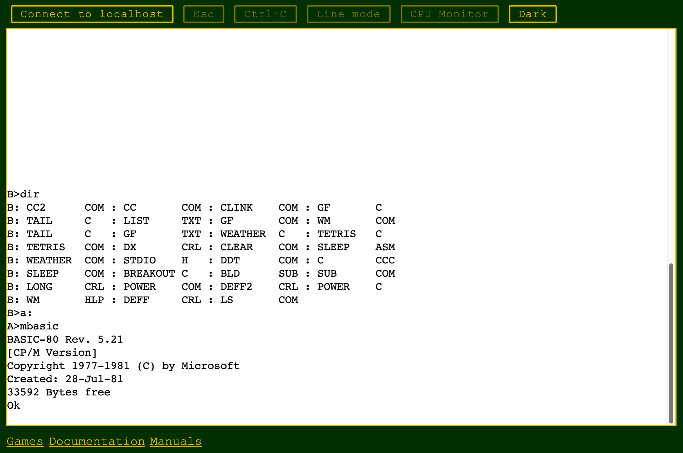
Task: Click the terminal scrollbar thumb
Action: coord(671,343)
